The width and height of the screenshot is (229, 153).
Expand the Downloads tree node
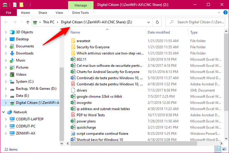6,53
